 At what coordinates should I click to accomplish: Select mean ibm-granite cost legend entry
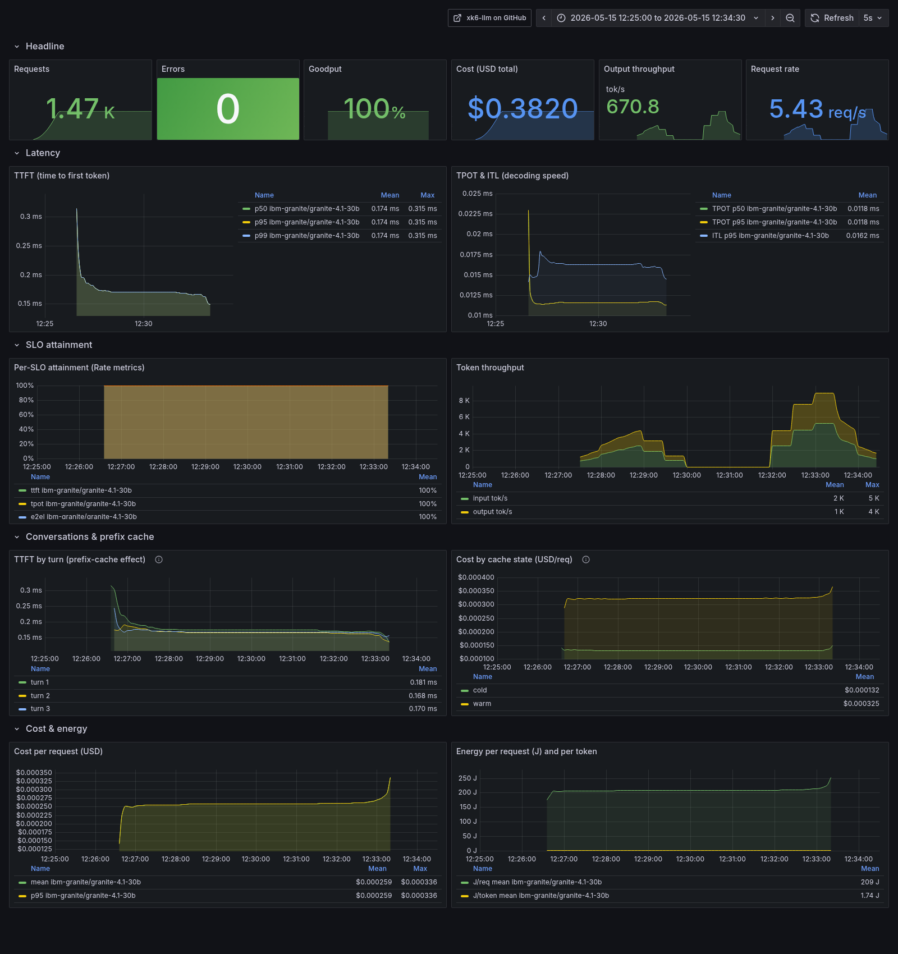(x=86, y=882)
